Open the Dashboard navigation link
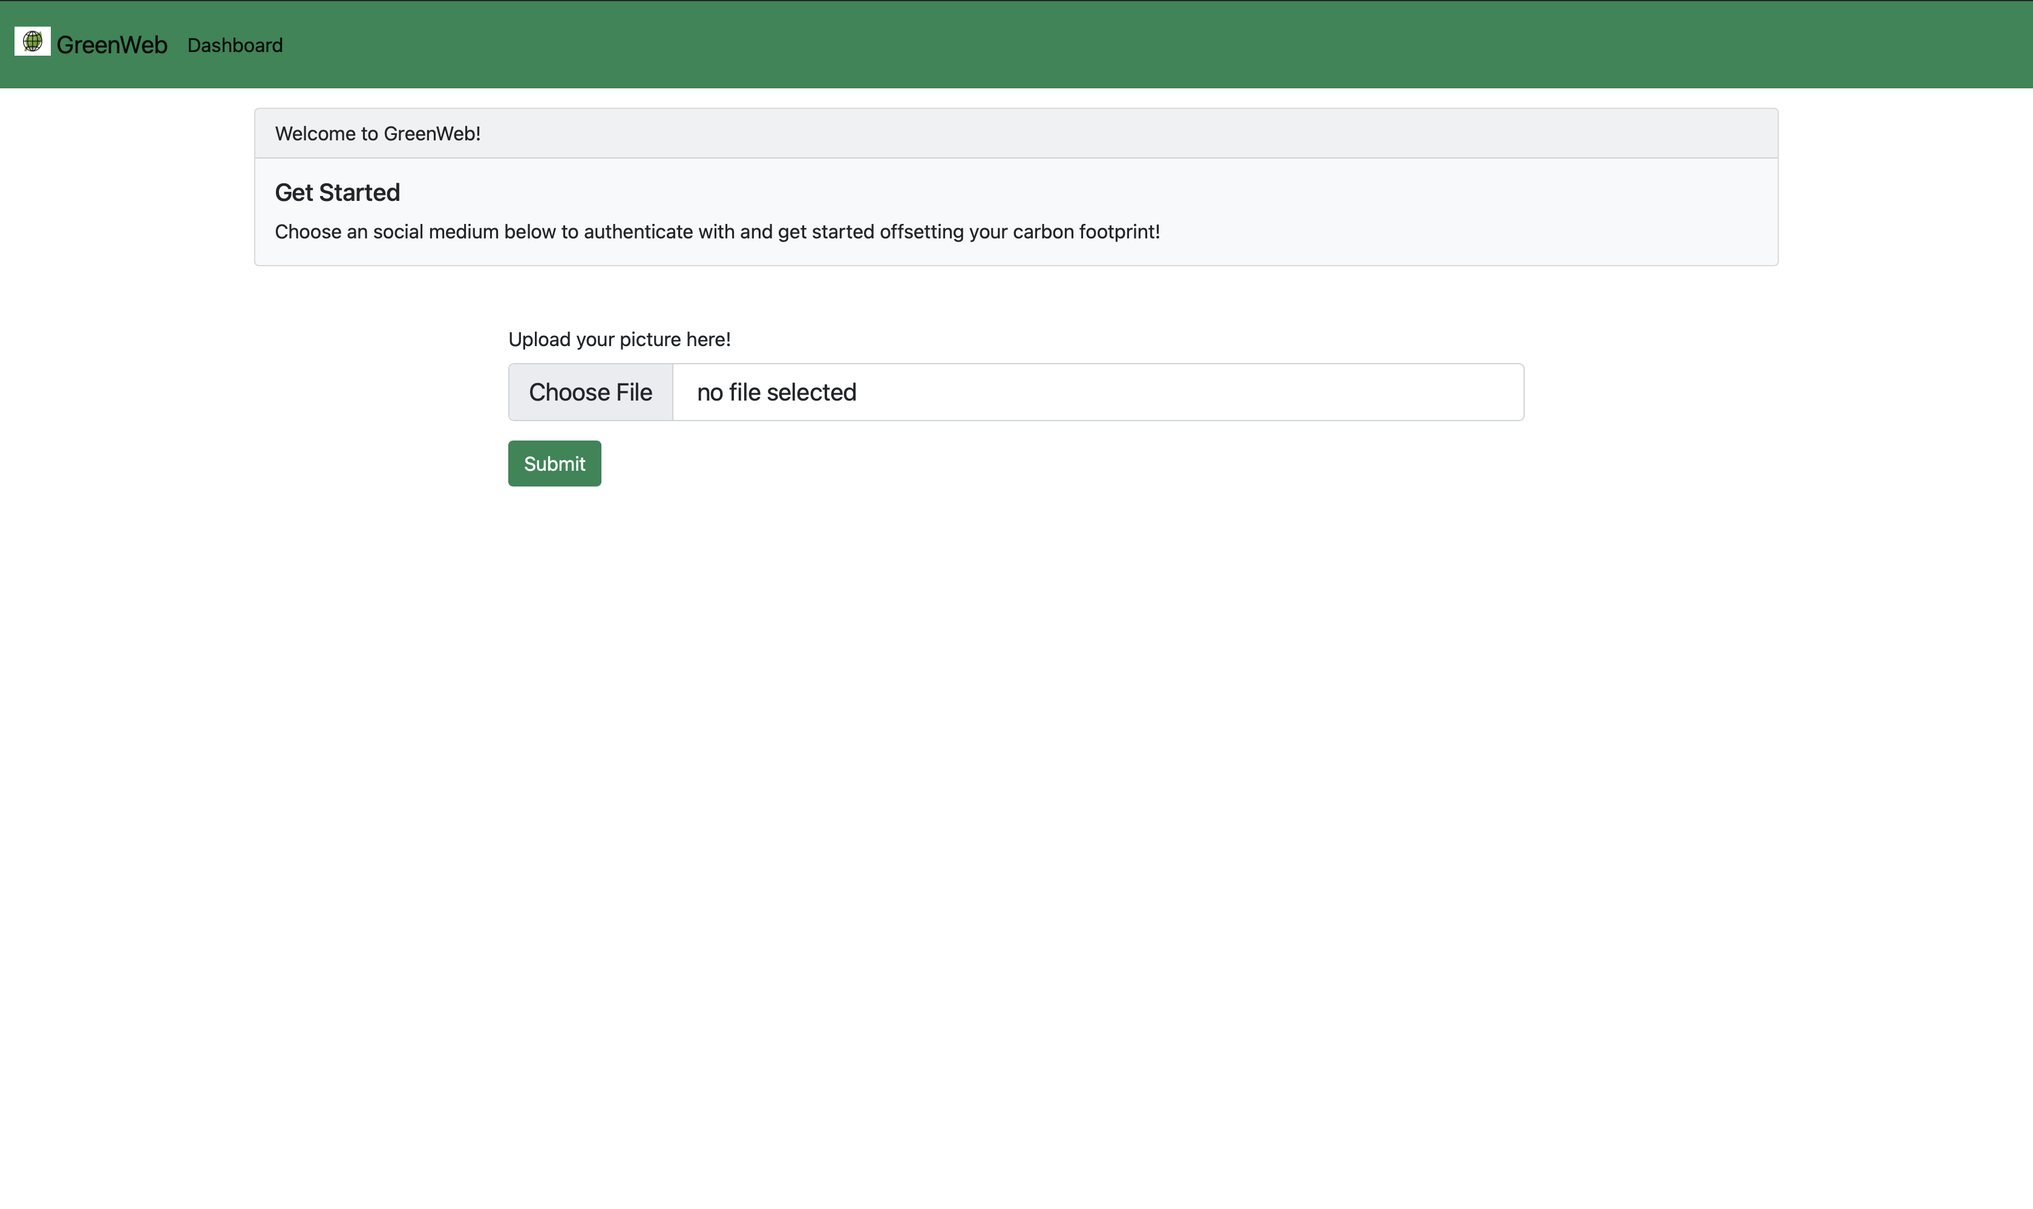2033x1209 pixels. (x=235, y=45)
